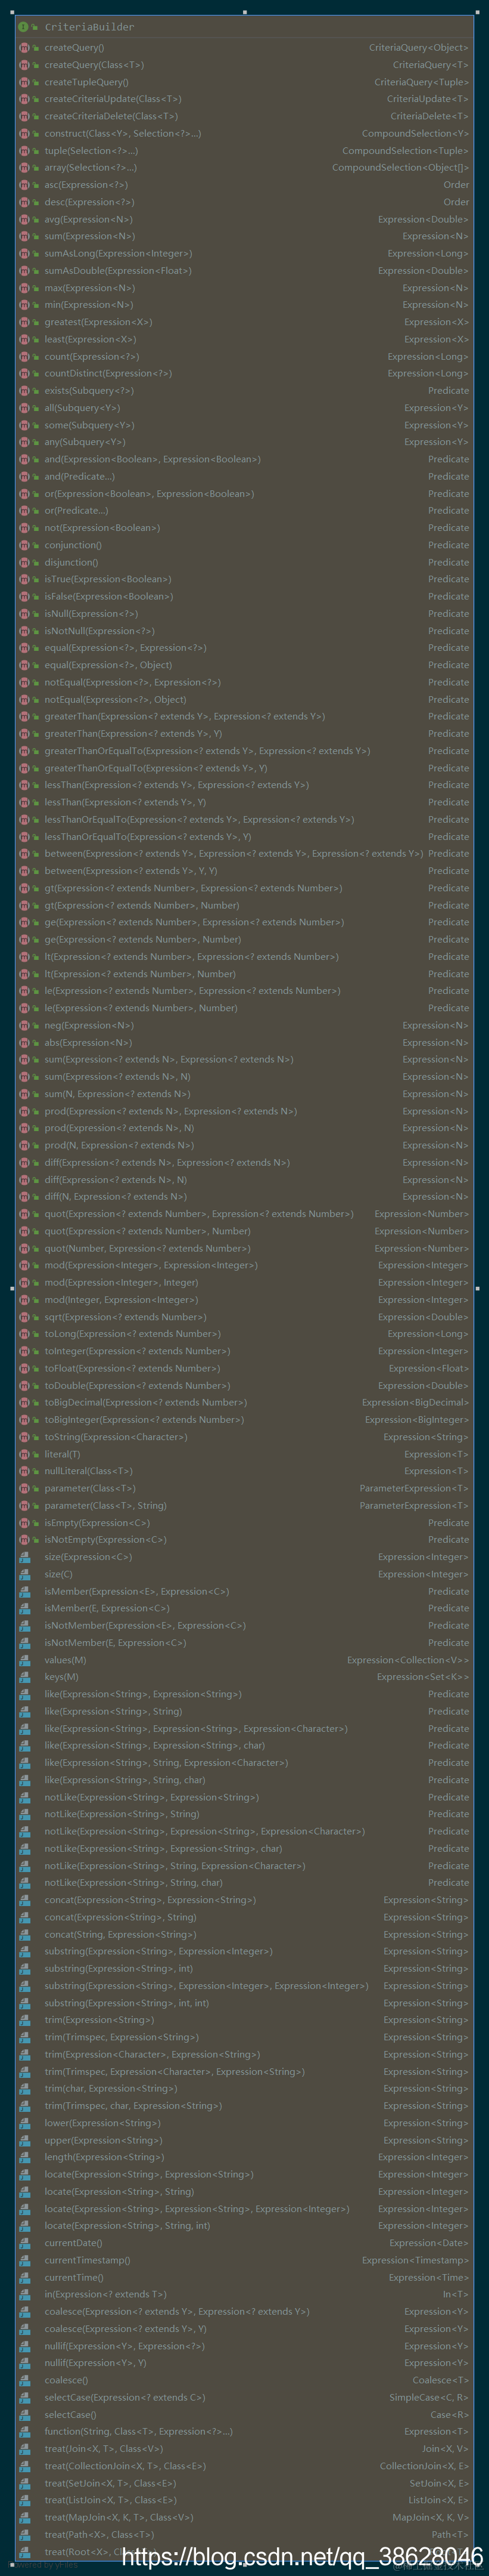Screen dimensions: 489x2576
Task: Click the CriteriaQuery<Tuple> return type
Action: tap(421, 82)
